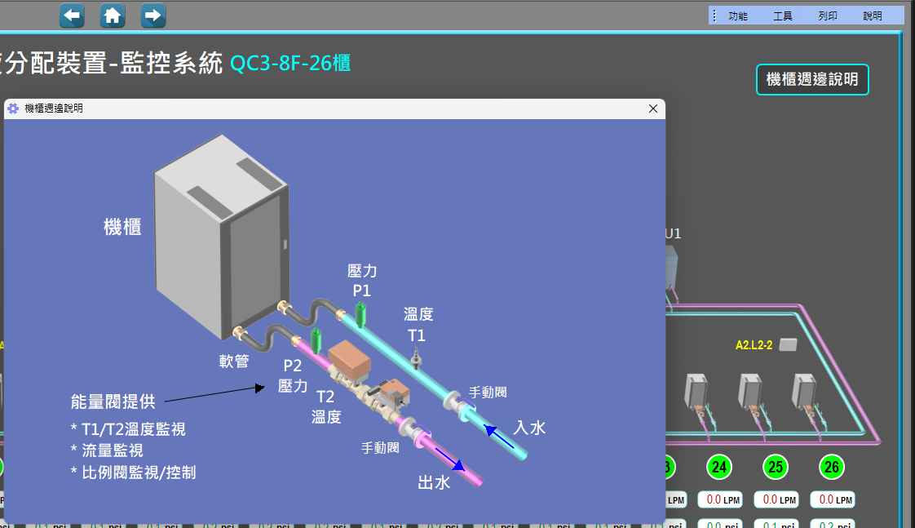Open the 工具 menu
The height and width of the screenshot is (528, 915).
782,16
